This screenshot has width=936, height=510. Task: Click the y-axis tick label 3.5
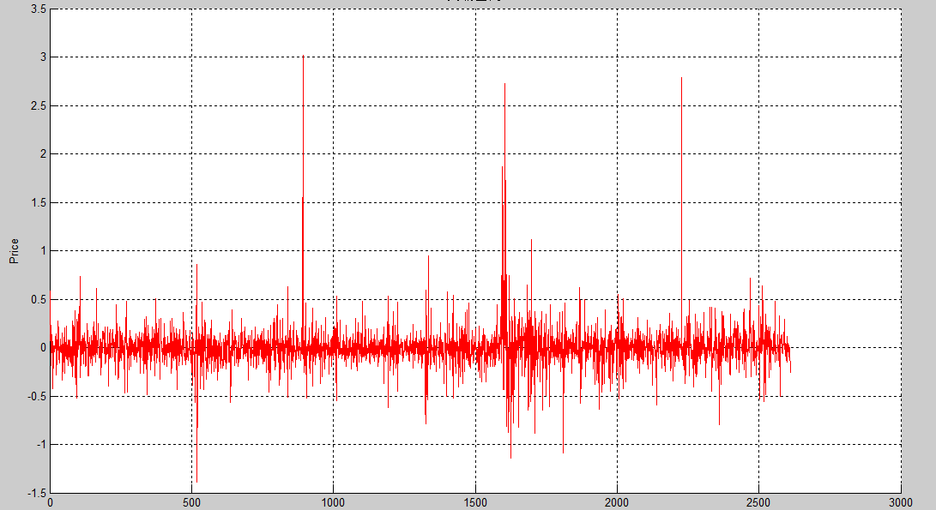pyautogui.click(x=38, y=9)
